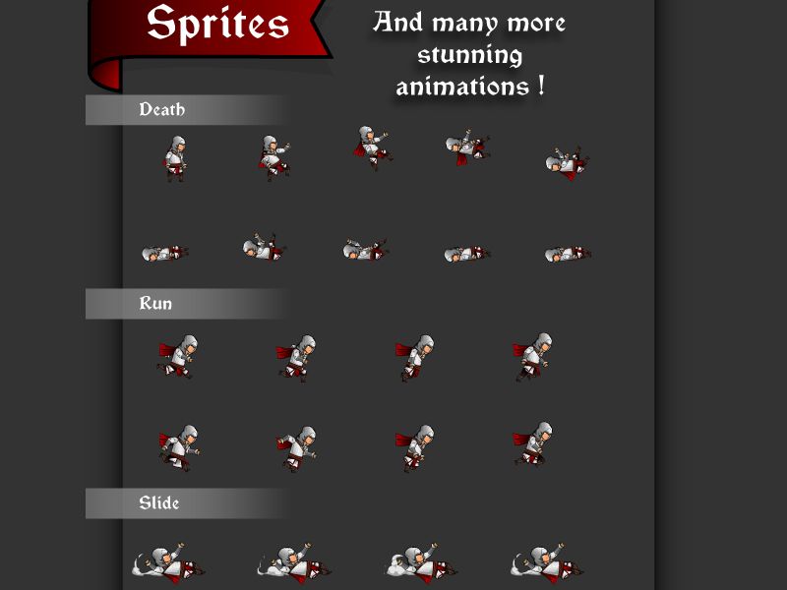787x590 pixels.
Task: Select the Run section label
Action: [155, 304]
